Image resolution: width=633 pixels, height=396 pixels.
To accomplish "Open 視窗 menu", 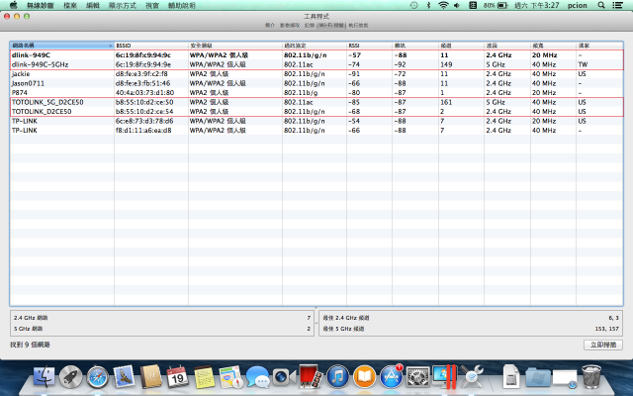I will [152, 6].
